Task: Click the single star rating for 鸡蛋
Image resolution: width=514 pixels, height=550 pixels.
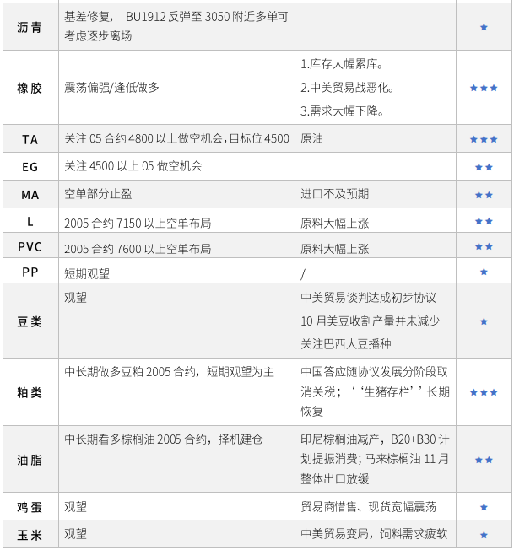Action: [x=484, y=507]
